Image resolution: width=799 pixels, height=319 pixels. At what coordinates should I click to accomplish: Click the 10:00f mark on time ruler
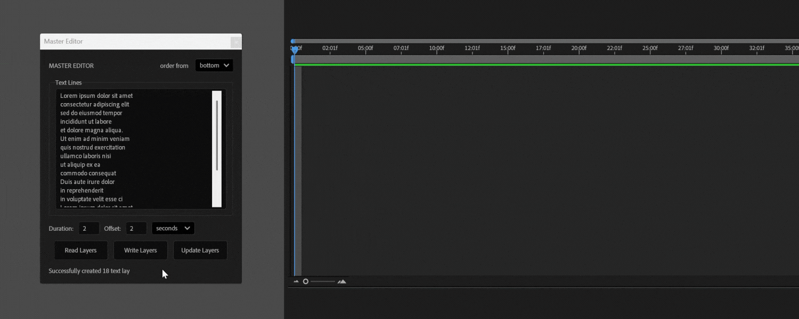[x=436, y=48]
